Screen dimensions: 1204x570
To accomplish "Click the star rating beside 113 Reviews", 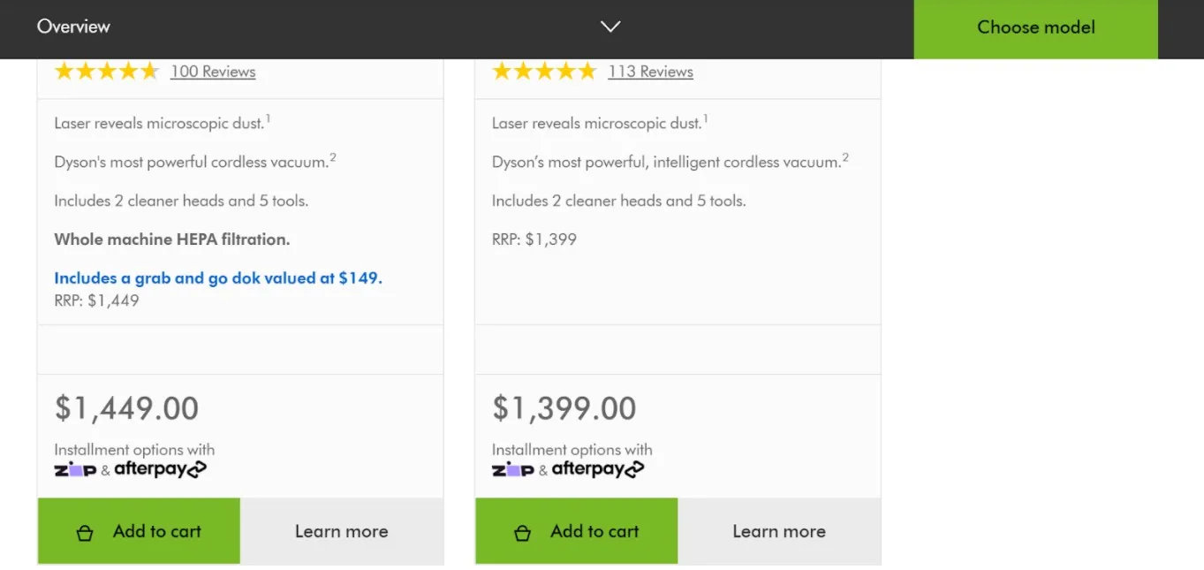I will pos(544,72).
